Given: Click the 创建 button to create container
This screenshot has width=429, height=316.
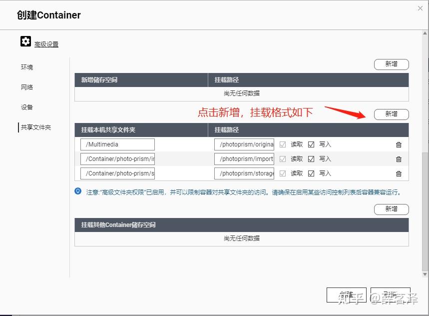Looking at the screenshot, I should pos(347,295).
